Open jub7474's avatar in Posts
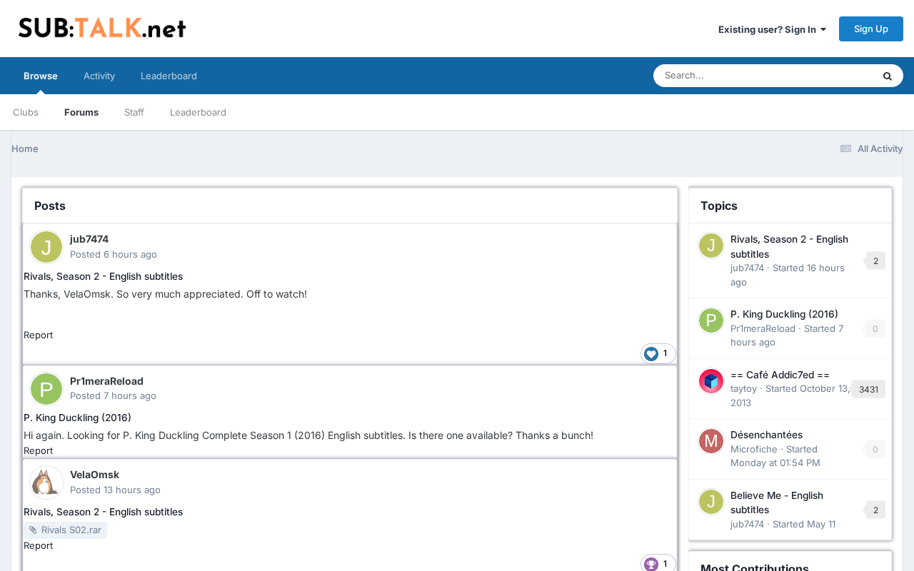 click(x=46, y=247)
